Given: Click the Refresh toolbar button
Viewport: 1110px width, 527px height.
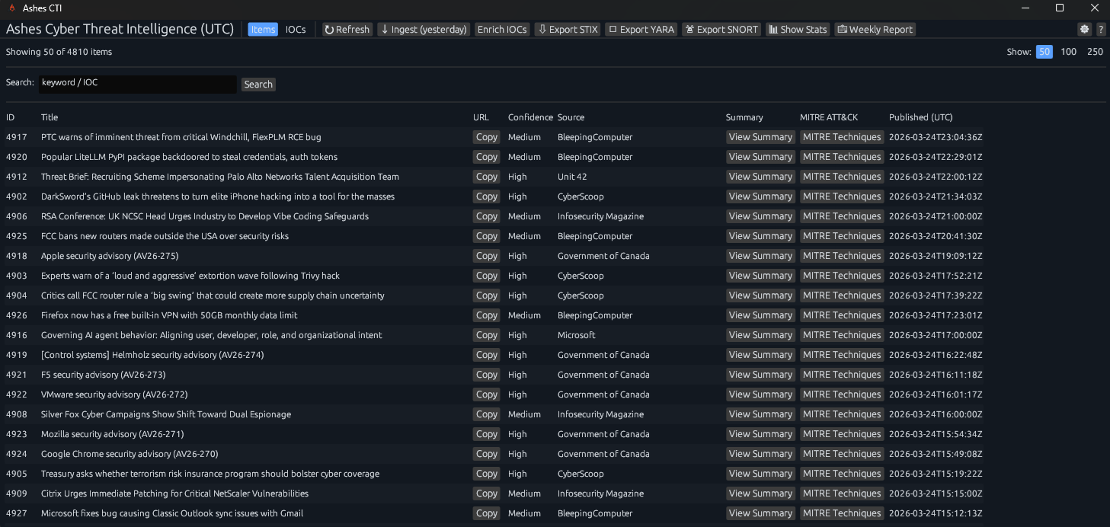Looking at the screenshot, I should pos(347,30).
